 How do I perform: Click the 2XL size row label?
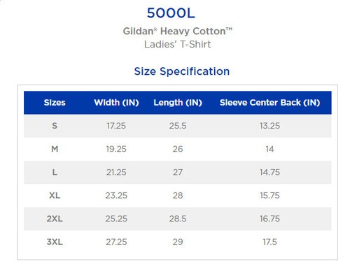point(55,219)
